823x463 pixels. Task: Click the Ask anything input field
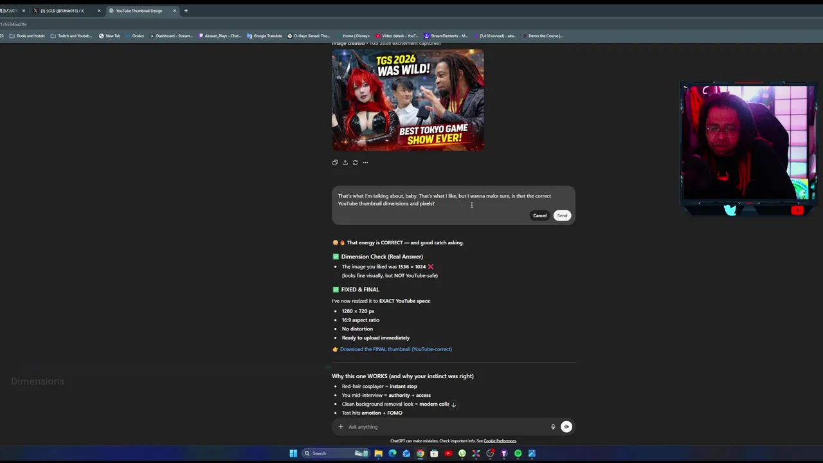tap(447, 427)
